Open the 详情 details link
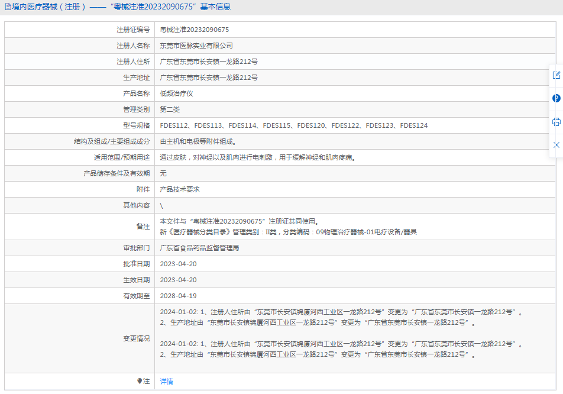 [x=166, y=382]
